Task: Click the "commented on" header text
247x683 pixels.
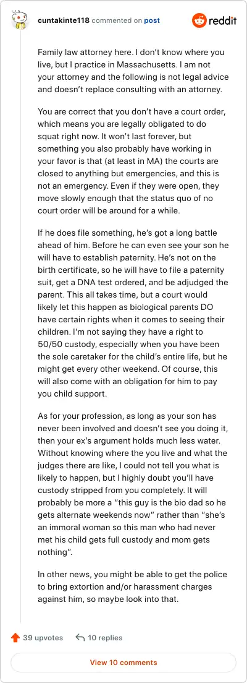Action: 117,20
